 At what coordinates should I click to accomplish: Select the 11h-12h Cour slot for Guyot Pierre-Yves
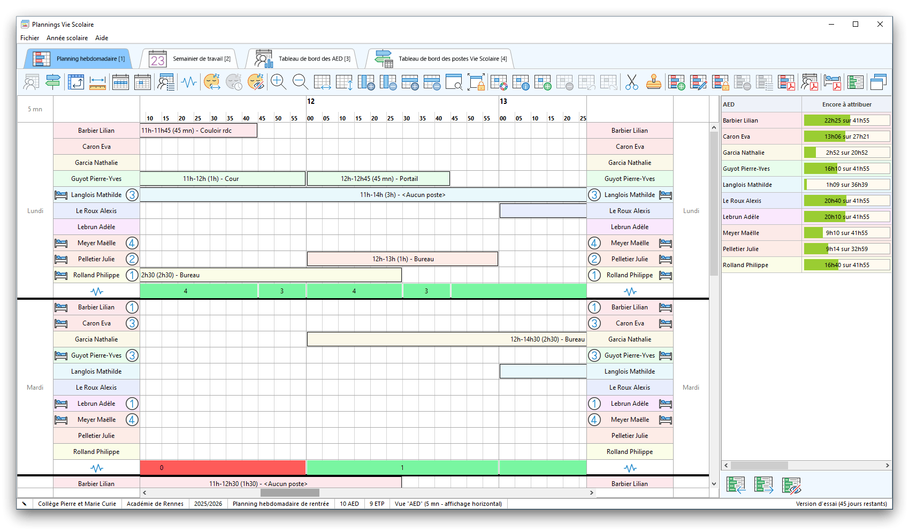tap(222, 179)
